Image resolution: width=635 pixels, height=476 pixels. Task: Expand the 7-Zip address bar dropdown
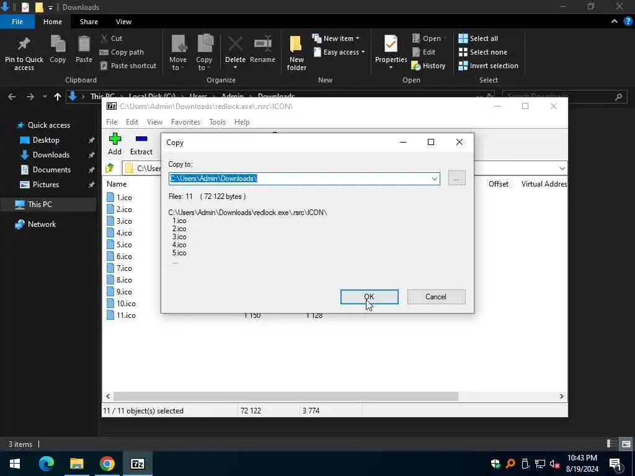562,168
